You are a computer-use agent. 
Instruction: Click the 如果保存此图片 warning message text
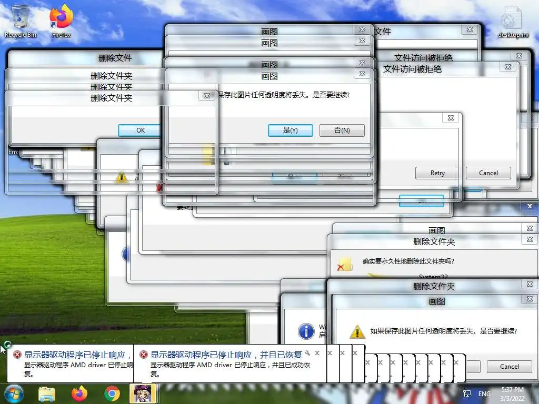(x=443, y=331)
